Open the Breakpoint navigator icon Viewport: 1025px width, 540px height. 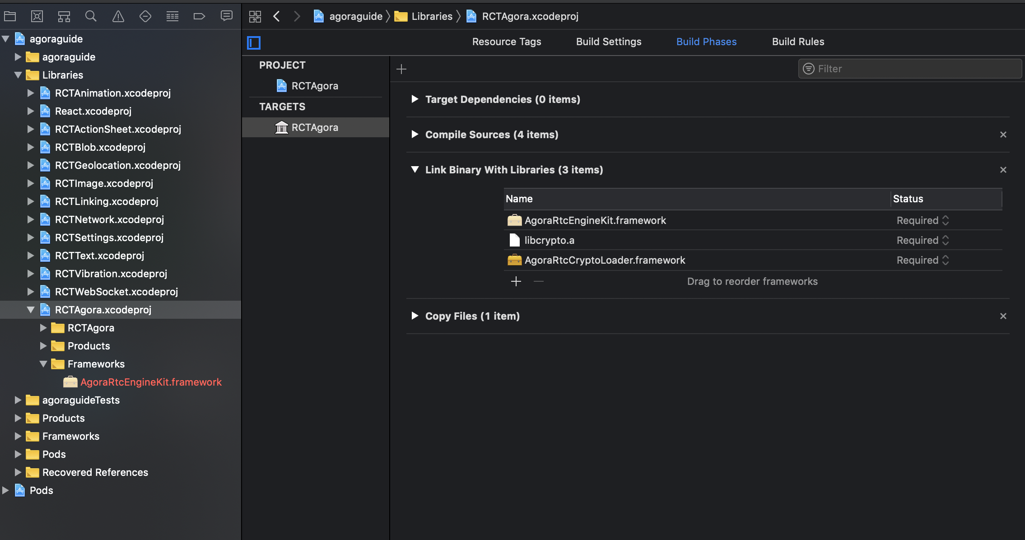[199, 16]
